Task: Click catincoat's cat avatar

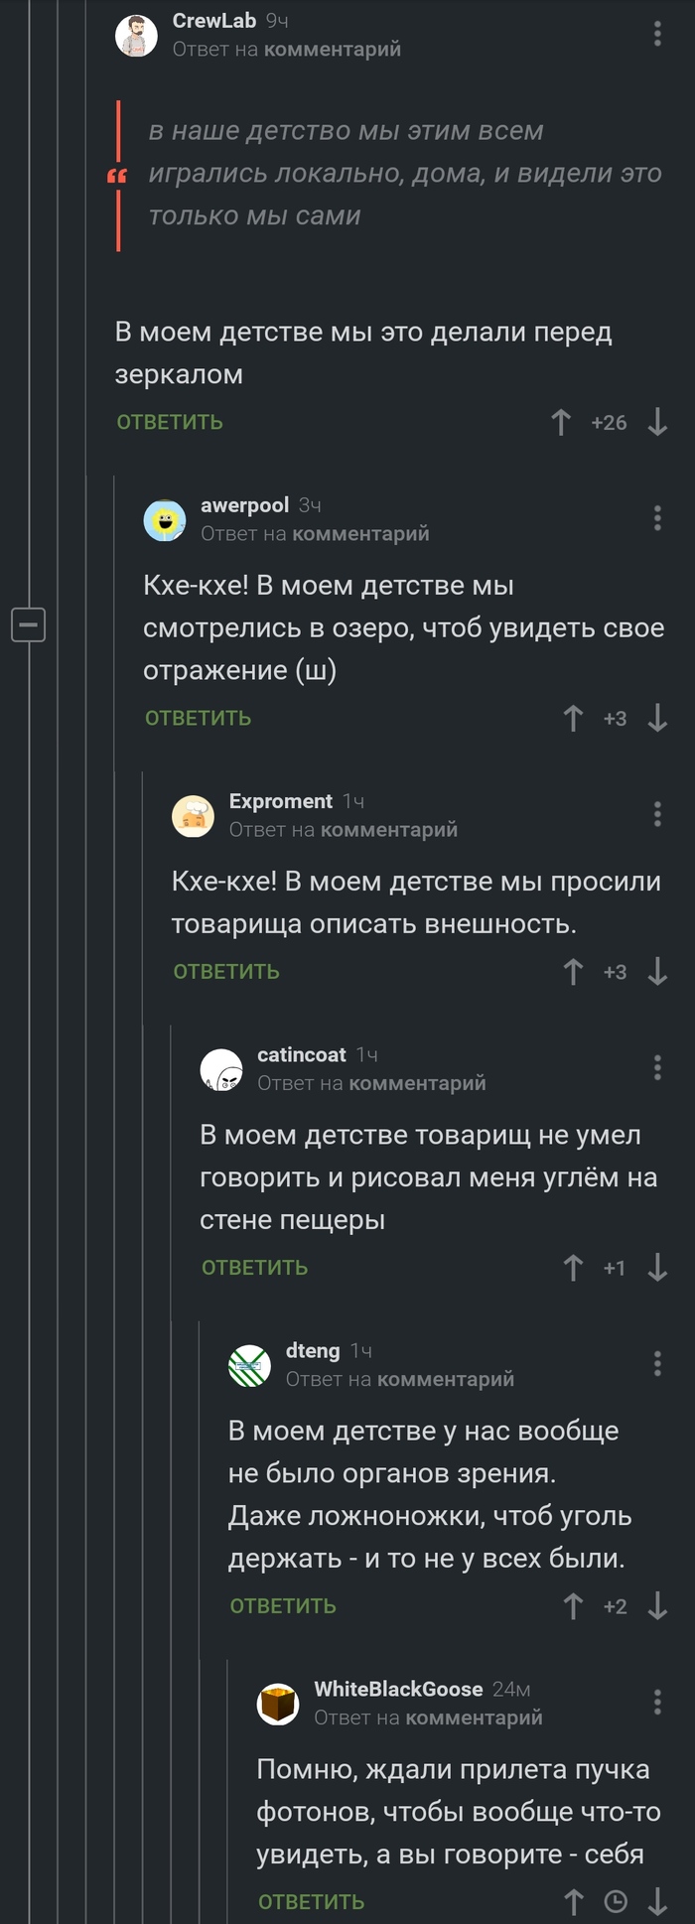Action: coord(220,1068)
